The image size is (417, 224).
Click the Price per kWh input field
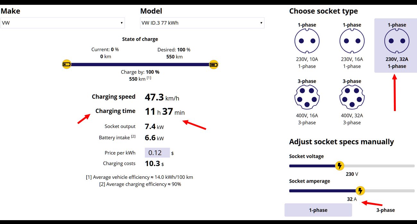(157, 153)
